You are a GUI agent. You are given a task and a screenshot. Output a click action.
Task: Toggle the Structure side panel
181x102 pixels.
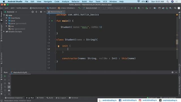point(1,58)
